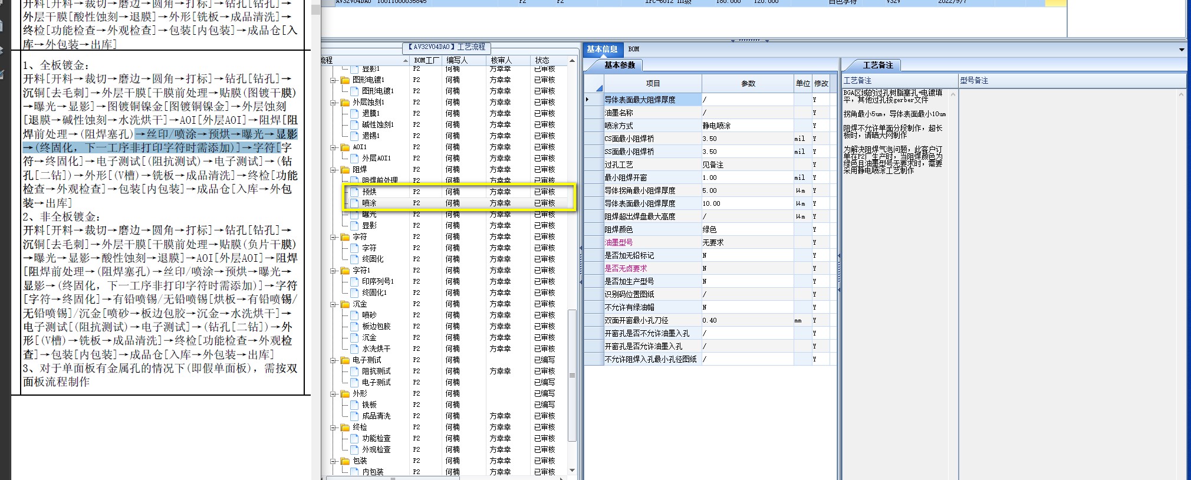Viewport: 1191px width, 480px height.
Task: Select the 水洗烘干 document icon
Action: click(x=354, y=349)
